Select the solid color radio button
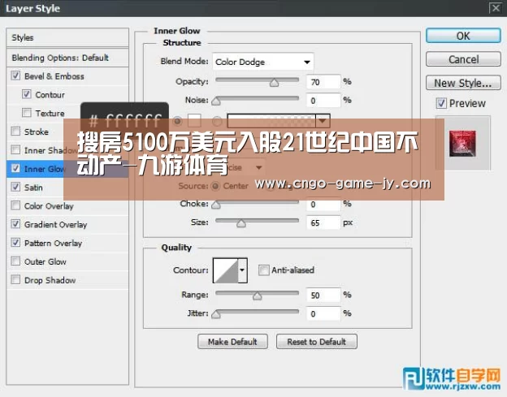 [x=177, y=121]
